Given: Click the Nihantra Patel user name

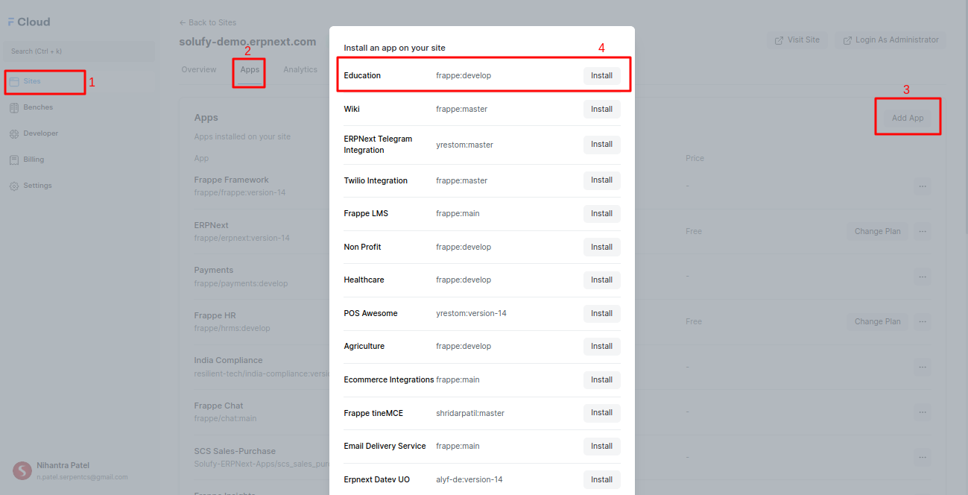Looking at the screenshot, I should click(63, 465).
